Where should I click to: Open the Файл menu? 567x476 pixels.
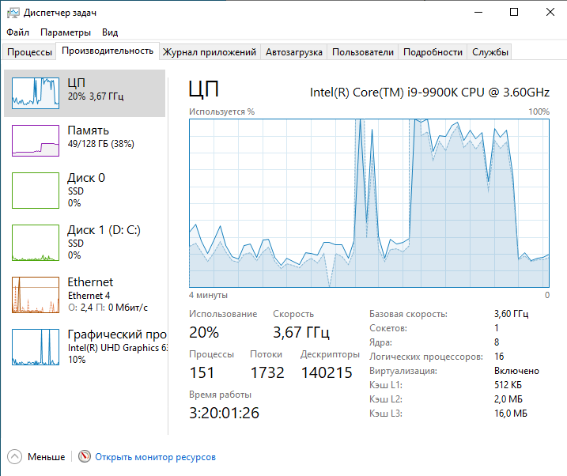click(x=17, y=32)
